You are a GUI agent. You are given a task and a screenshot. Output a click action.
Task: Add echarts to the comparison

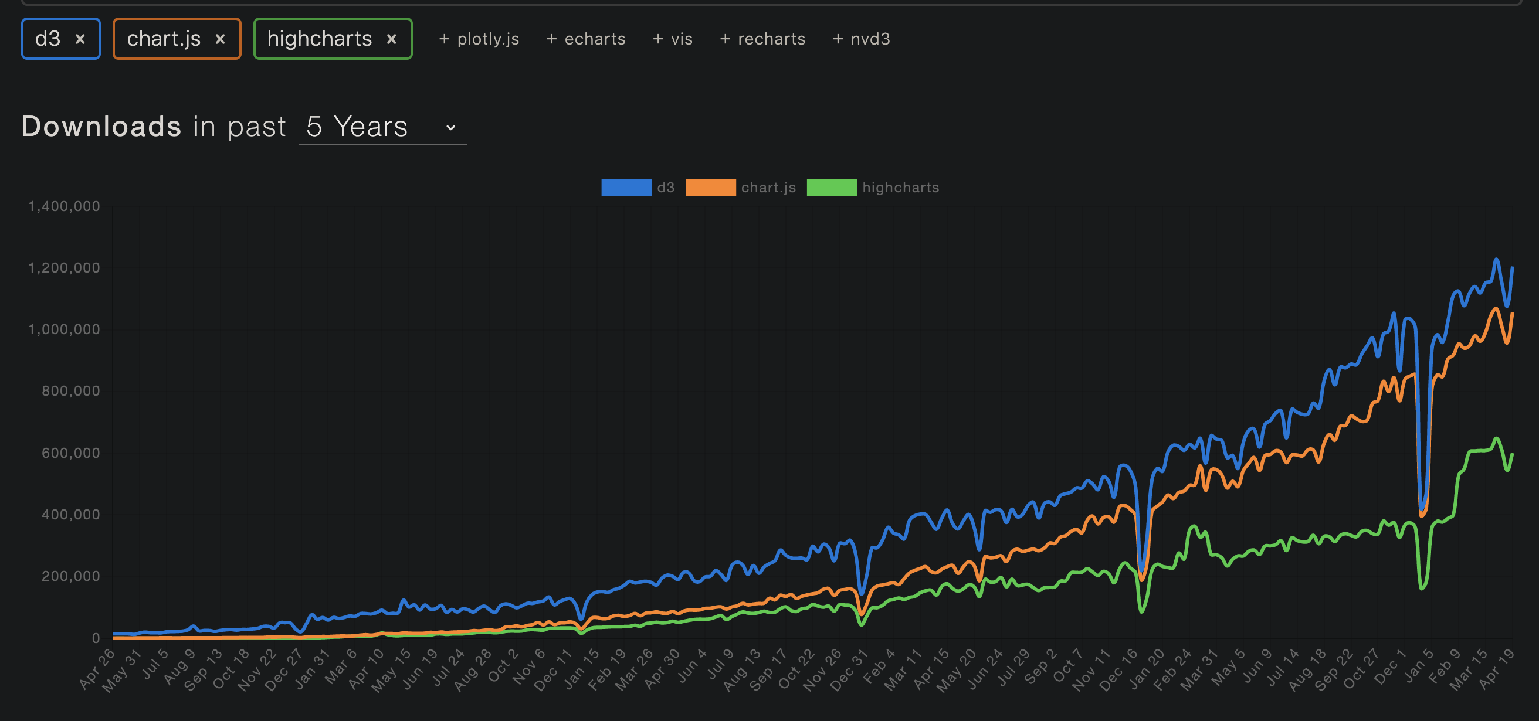click(x=585, y=39)
